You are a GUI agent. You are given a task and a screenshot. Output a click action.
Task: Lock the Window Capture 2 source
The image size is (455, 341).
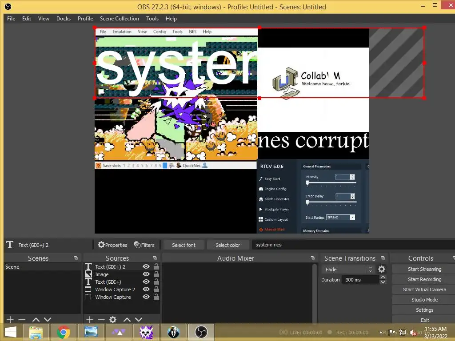[x=156, y=289]
